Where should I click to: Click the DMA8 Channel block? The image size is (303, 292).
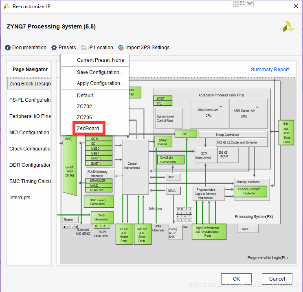[x=163, y=142]
